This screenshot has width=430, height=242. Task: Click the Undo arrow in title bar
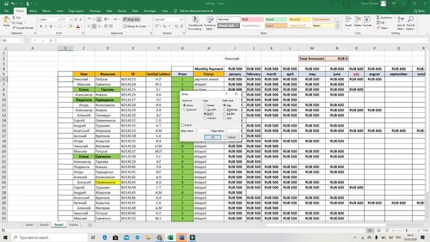(13, 4)
